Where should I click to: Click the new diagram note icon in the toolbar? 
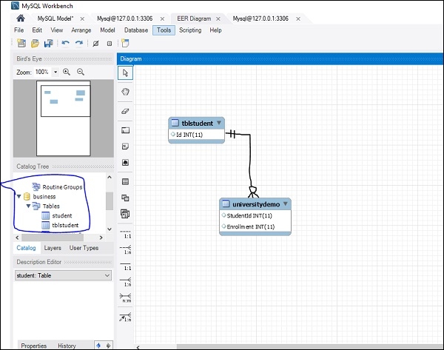point(125,43)
